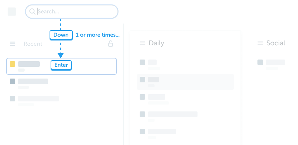Click the menu icon next to Social
Image resolution: width=298 pixels, height=145 pixels.
[260, 43]
